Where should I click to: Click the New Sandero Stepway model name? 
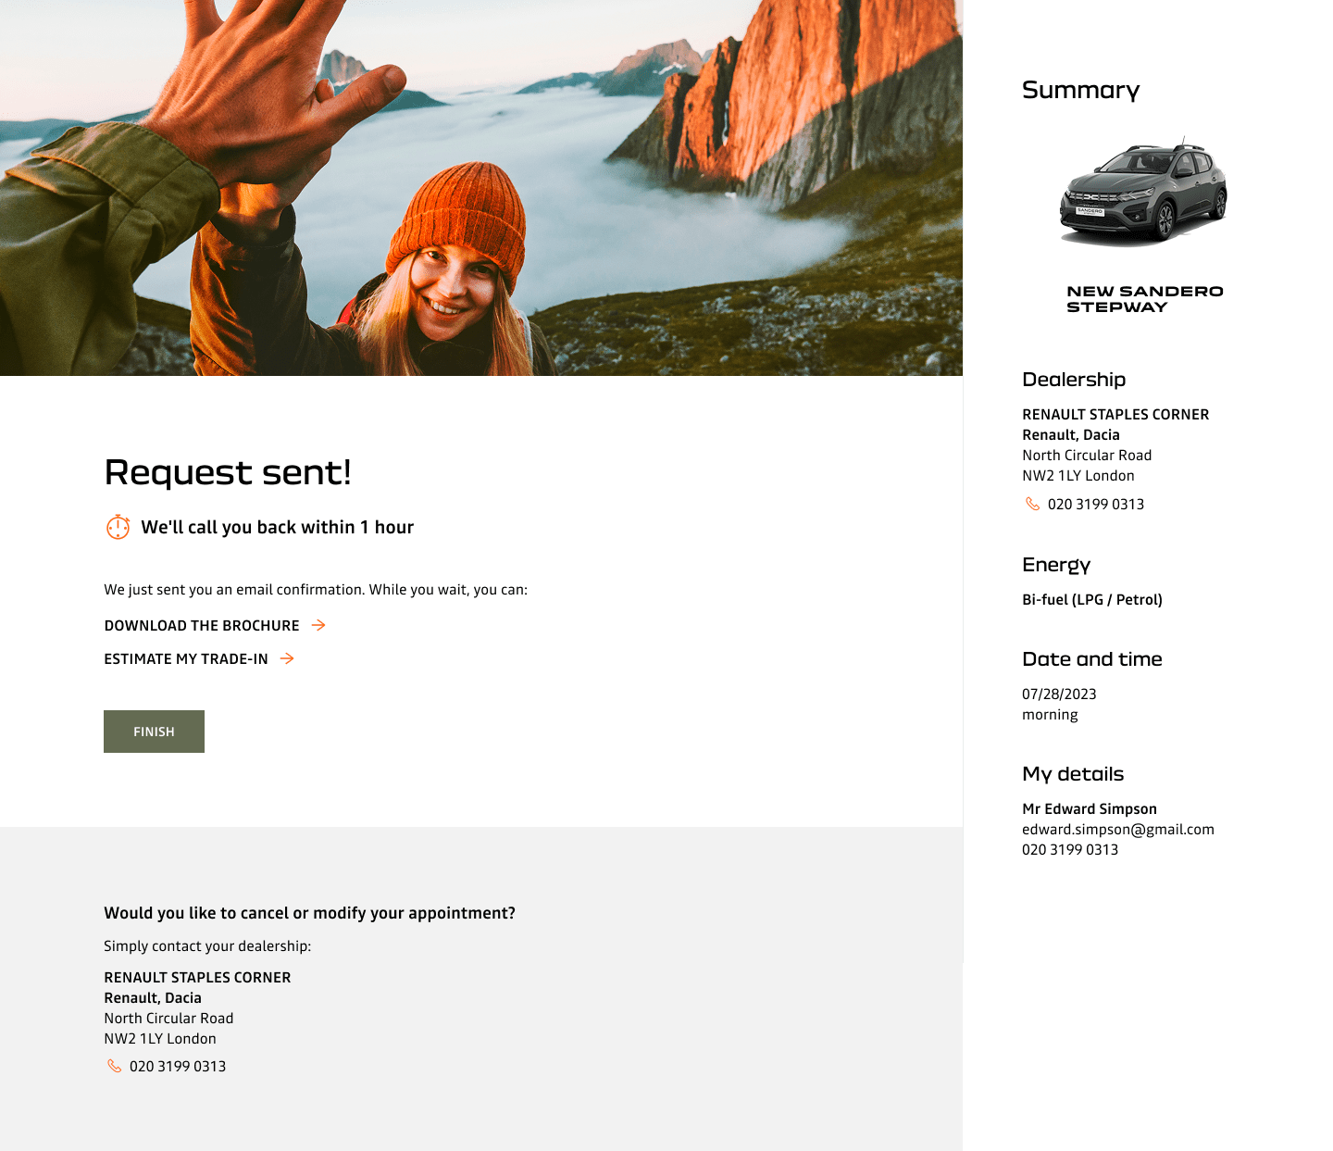[1145, 299]
